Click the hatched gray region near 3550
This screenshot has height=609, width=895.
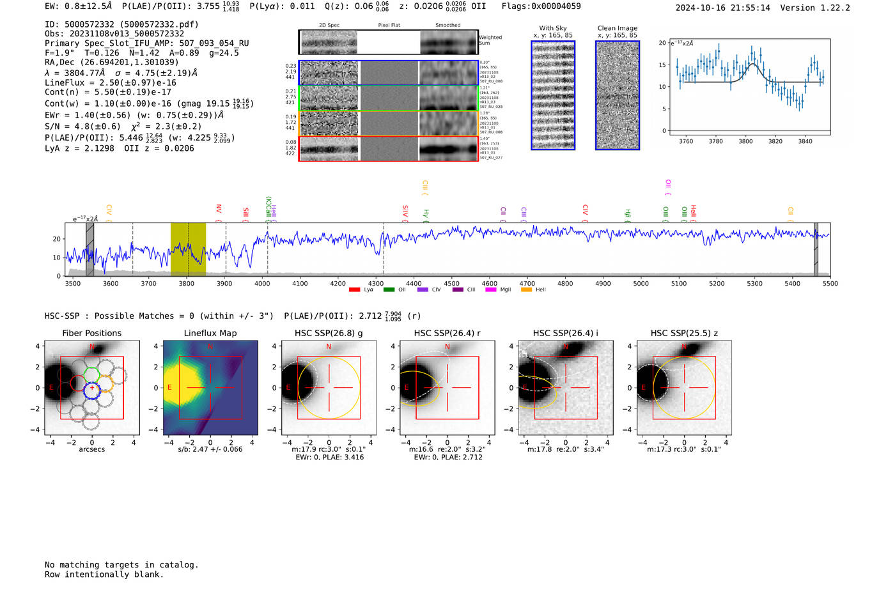pos(90,249)
